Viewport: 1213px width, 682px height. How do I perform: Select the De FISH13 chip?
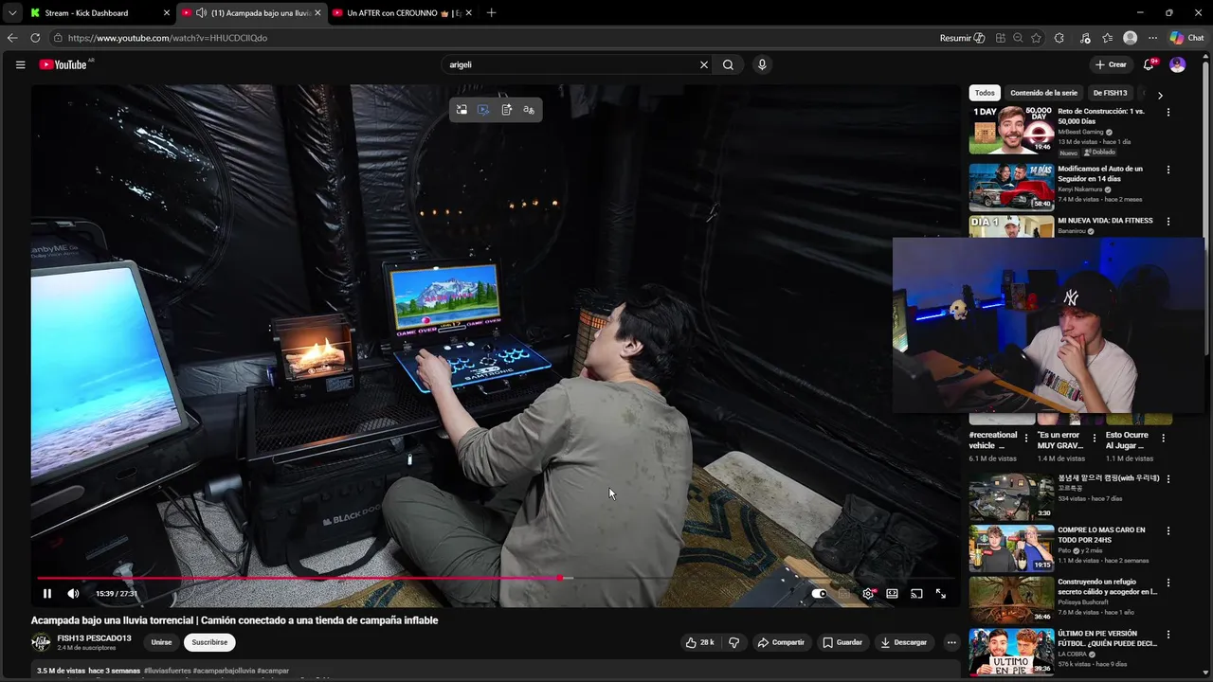(x=1110, y=93)
